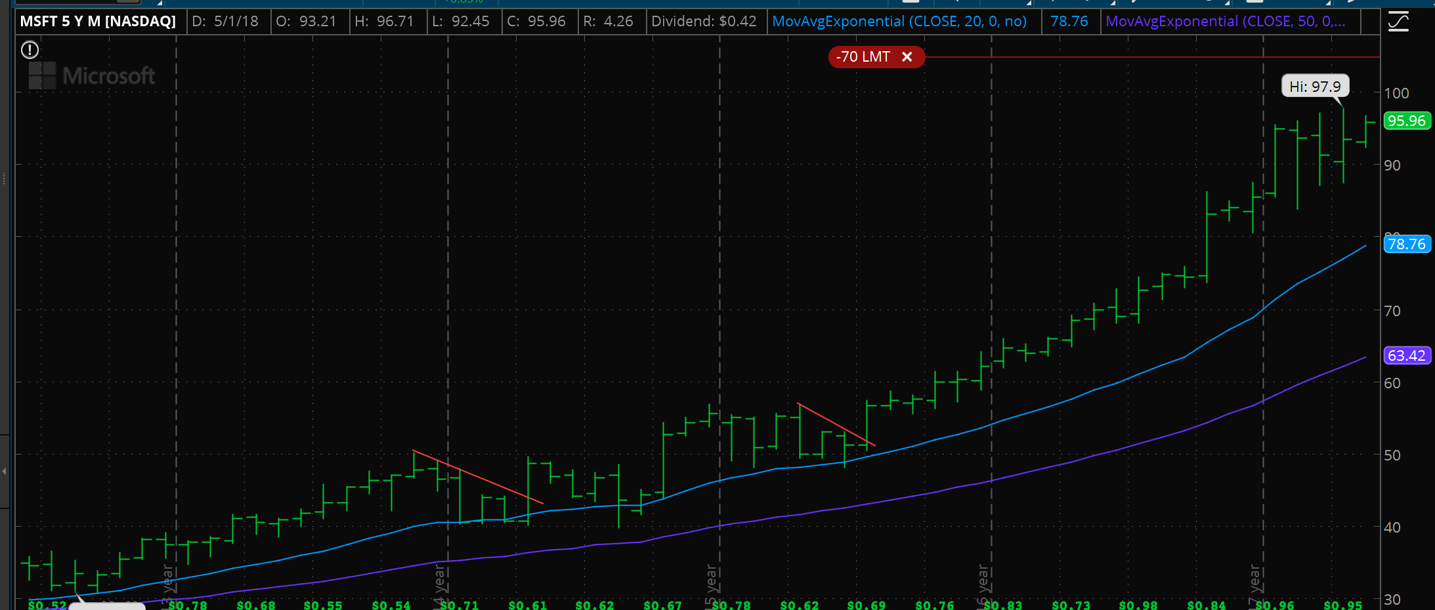
Task: Click the $0.76 dividend marker
Action: (x=935, y=604)
